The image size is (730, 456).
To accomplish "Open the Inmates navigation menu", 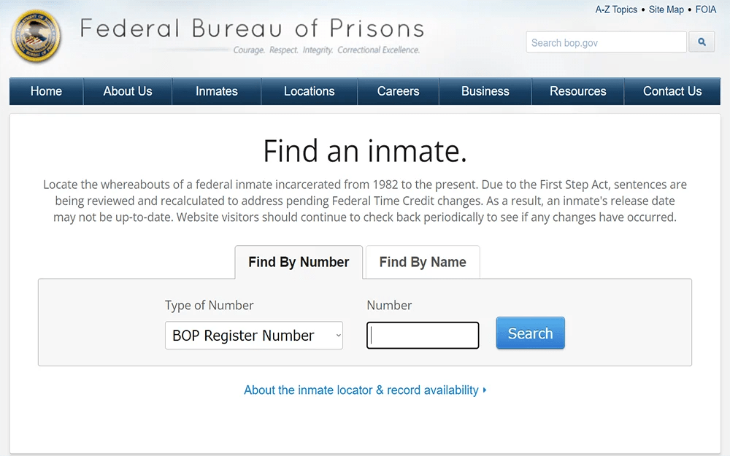I will point(217,91).
